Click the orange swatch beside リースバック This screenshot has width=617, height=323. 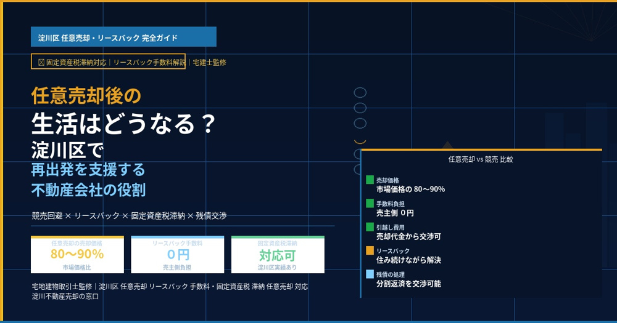(x=370, y=250)
